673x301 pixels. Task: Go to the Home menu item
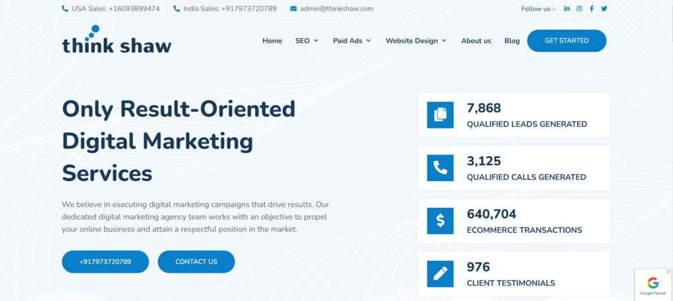(272, 41)
